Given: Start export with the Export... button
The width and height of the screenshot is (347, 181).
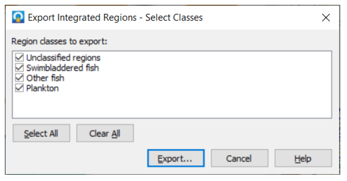Looking at the screenshot, I should [176, 158].
